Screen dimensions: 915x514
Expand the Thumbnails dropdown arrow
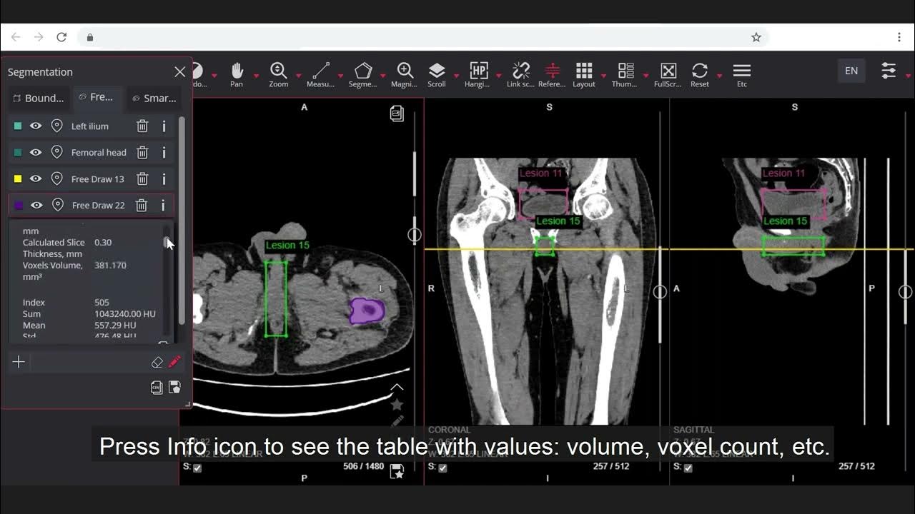click(x=646, y=76)
